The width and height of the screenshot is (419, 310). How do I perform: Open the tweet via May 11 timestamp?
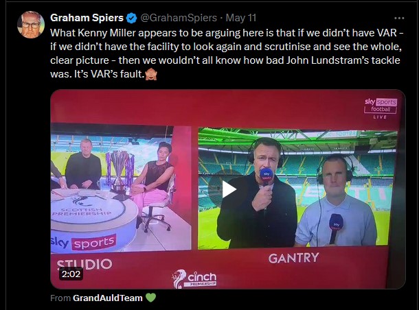[241, 18]
